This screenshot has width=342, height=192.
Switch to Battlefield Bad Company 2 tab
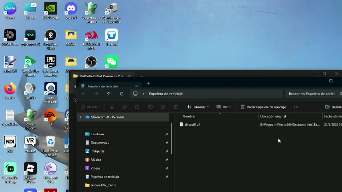[x=102, y=76]
